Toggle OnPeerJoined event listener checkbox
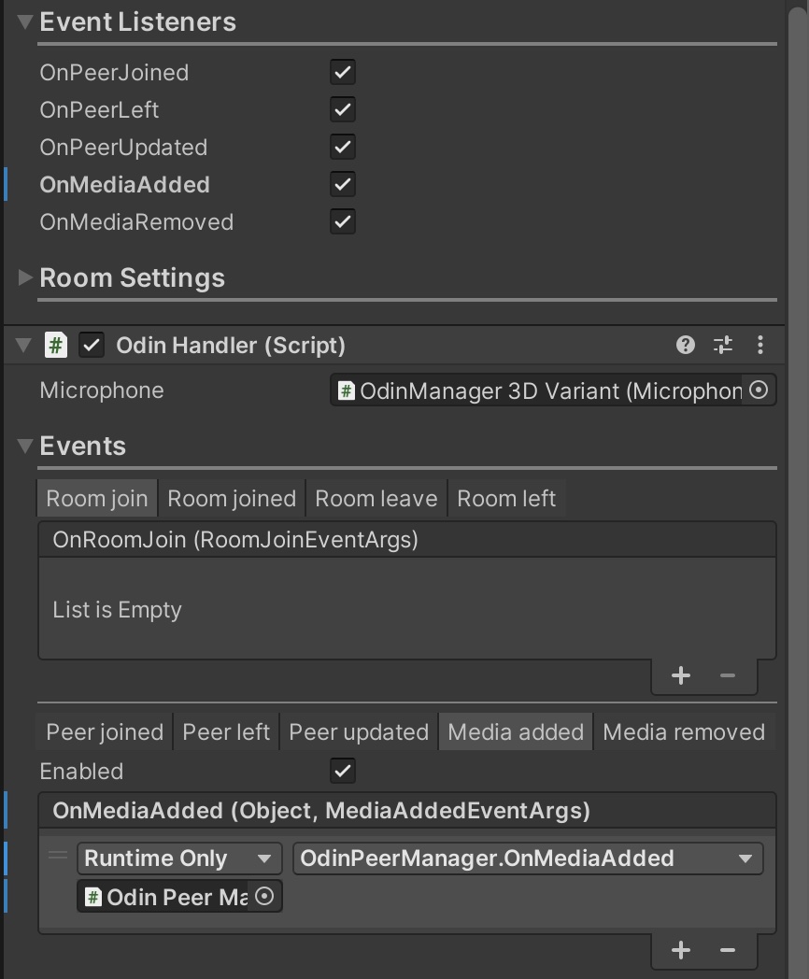Image resolution: width=809 pixels, height=979 pixels. click(x=343, y=72)
